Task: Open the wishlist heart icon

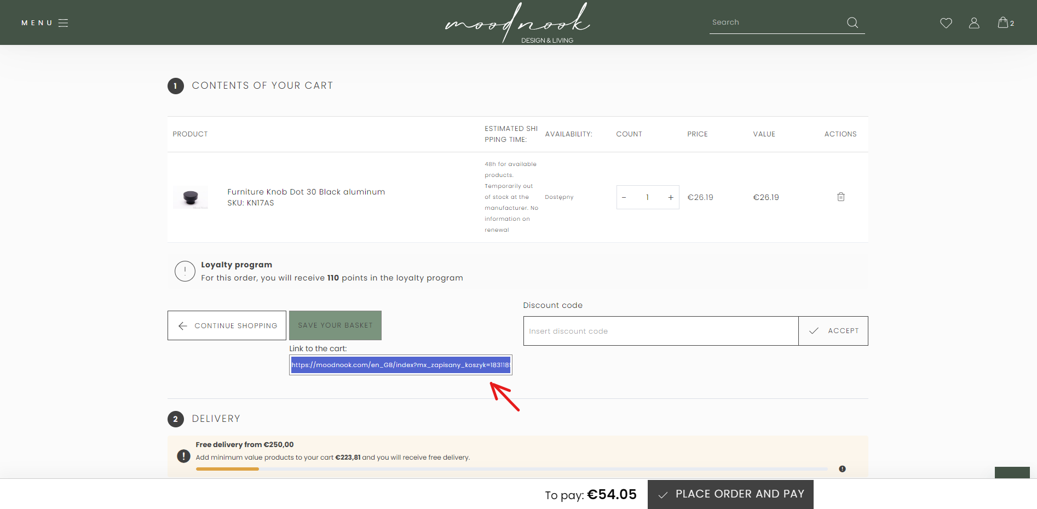Action: point(946,23)
